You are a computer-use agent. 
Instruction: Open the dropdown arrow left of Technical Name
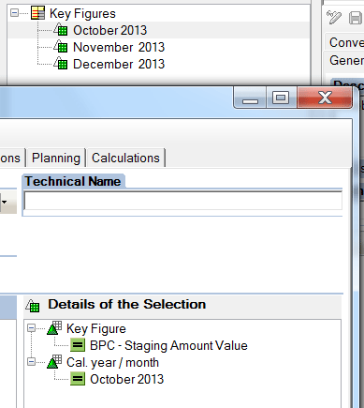coord(5,202)
